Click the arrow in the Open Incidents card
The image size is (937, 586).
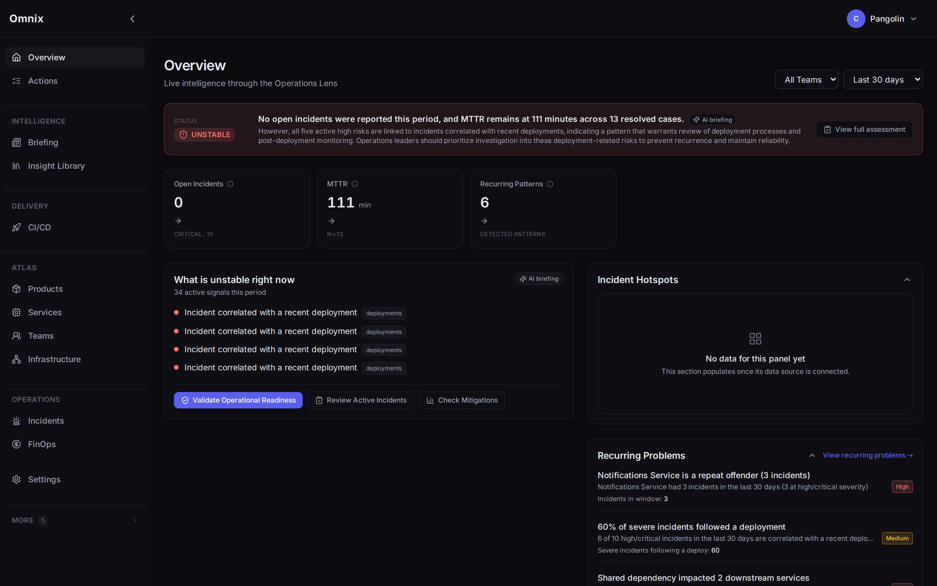click(178, 221)
